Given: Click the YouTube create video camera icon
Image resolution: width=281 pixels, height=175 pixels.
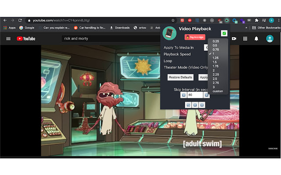Looking at the screenshot, I should (x=234, y=38).
